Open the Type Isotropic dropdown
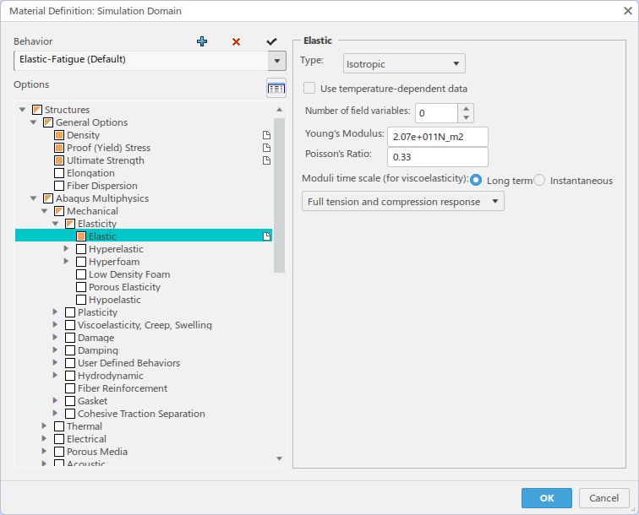 pyautogui.click(x=404, y=63)
